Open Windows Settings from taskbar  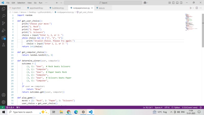(x=83, y=112)
